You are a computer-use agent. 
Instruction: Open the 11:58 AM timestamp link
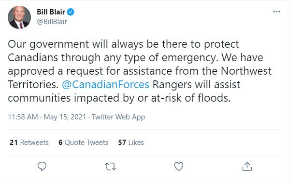(x=23, y=117)
